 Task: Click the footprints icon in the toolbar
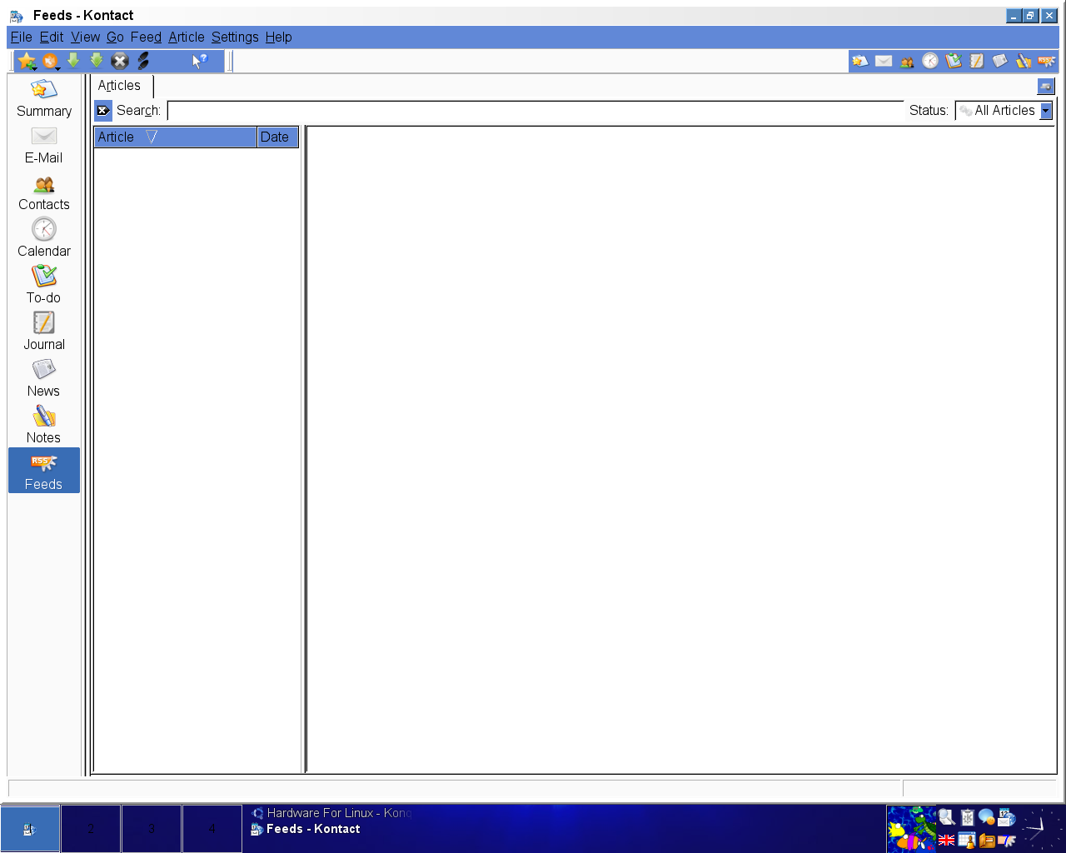point(143,61)
